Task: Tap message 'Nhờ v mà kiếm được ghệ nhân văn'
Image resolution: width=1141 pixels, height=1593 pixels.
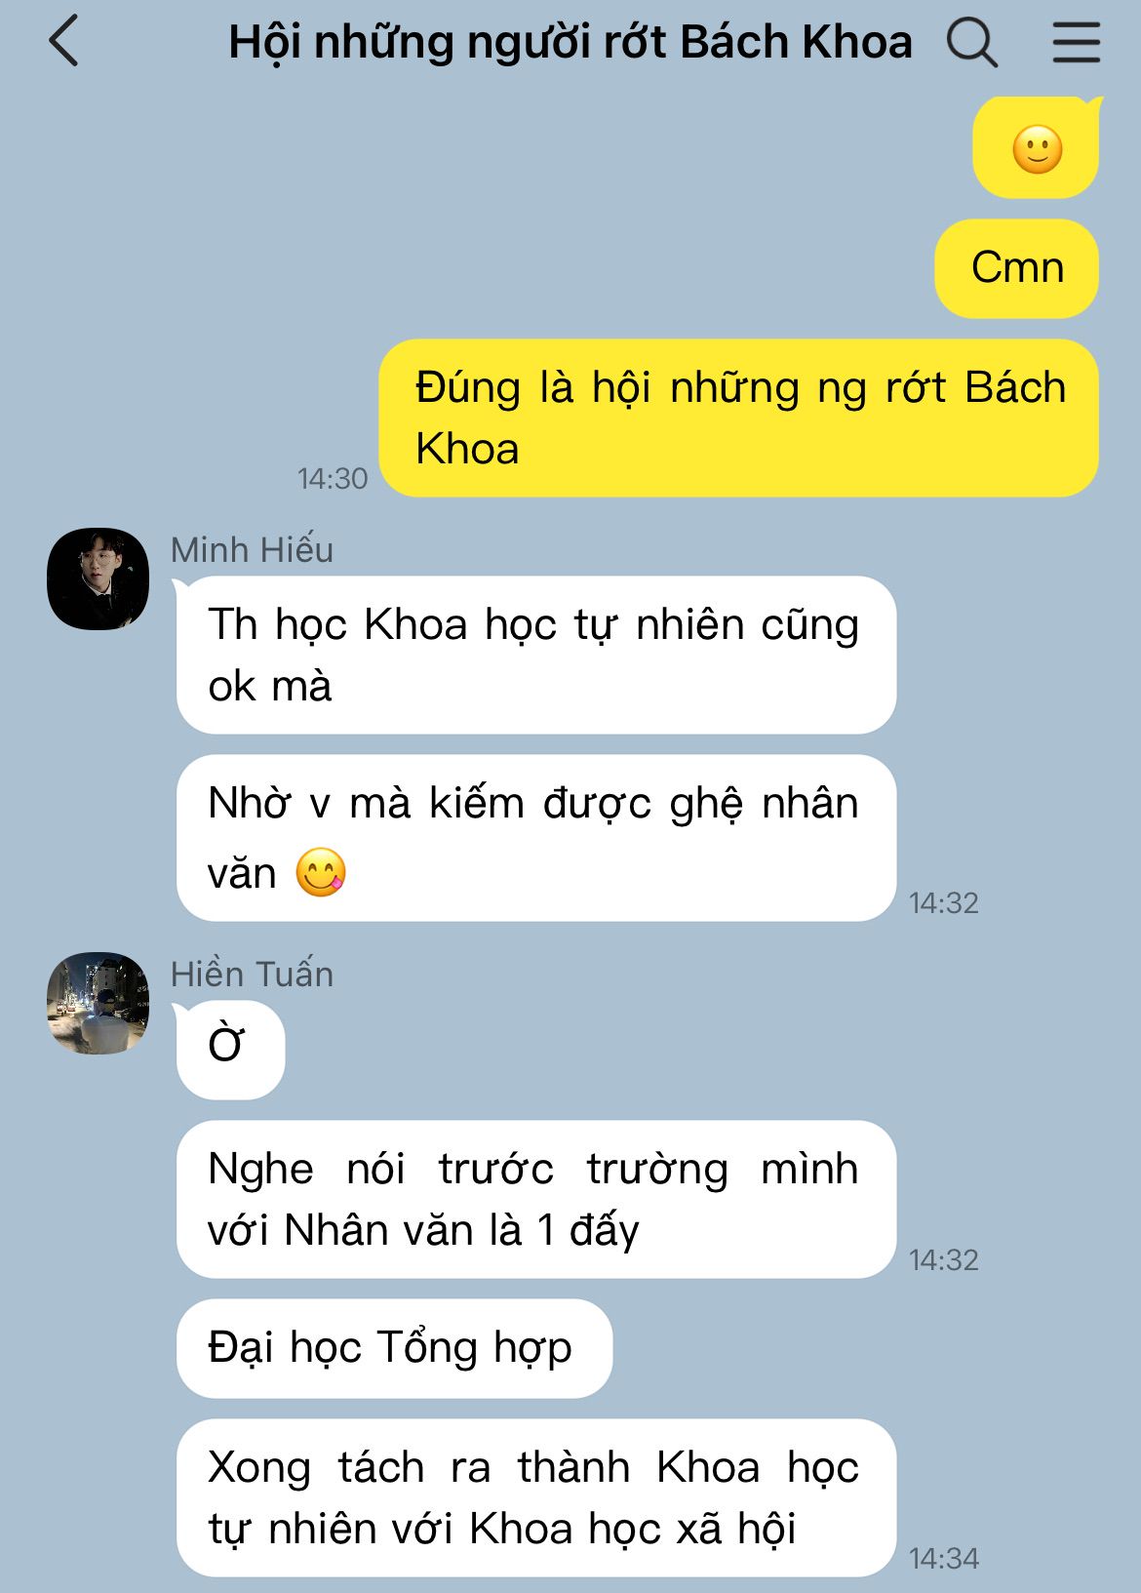Action: click(x=535, y=837)
